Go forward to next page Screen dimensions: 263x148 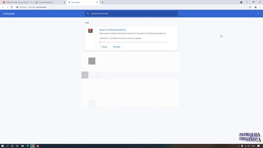(7, 7)
